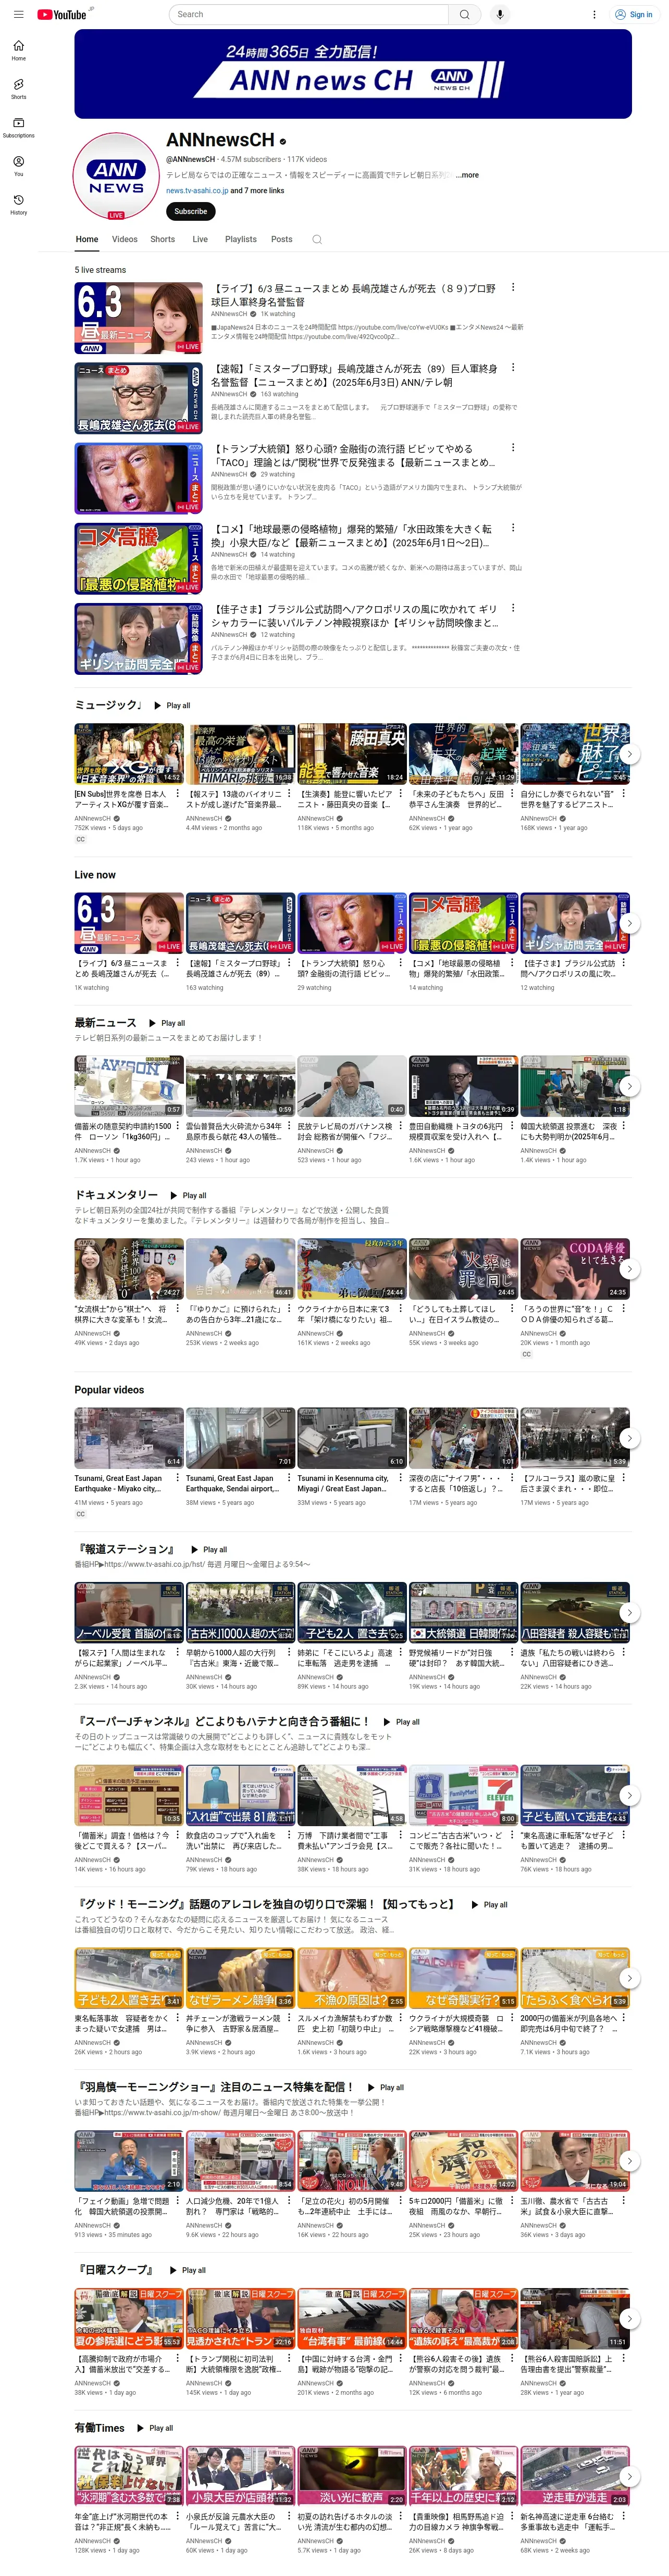Show next videos in ミュージック carousel
Screen dimensions: 669x2576
coord(628,754)
